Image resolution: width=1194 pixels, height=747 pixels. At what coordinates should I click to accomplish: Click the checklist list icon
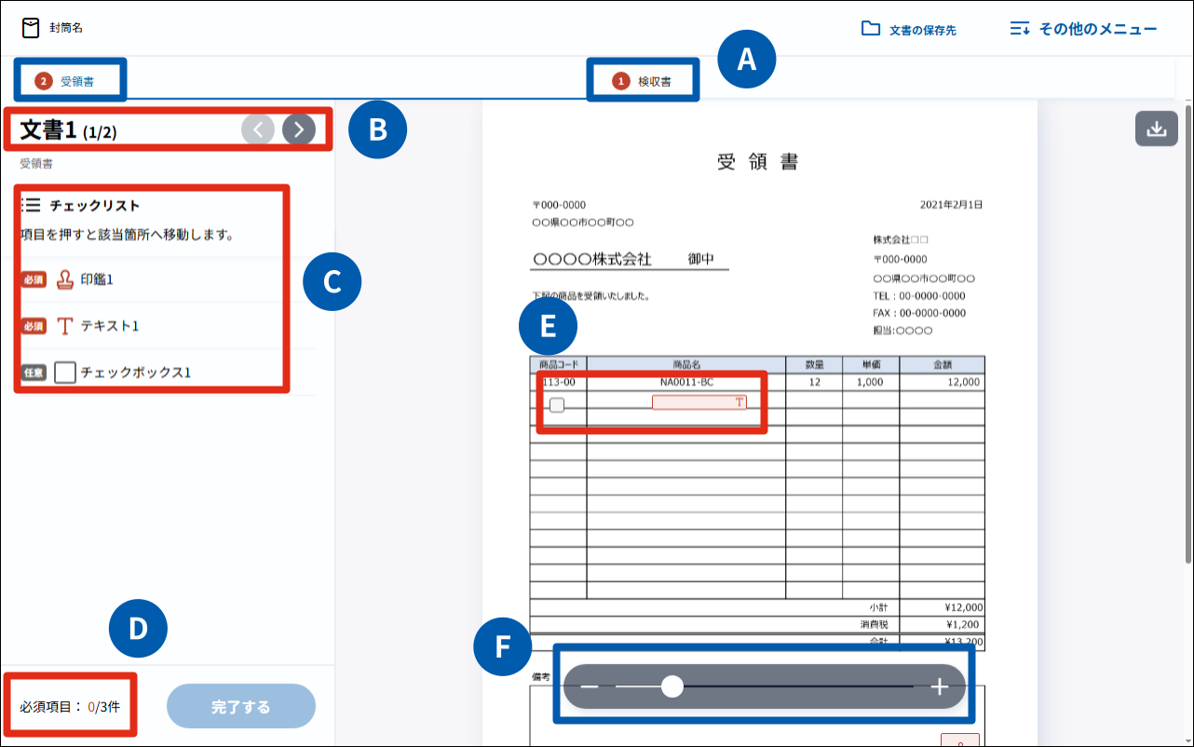(31, 205)
